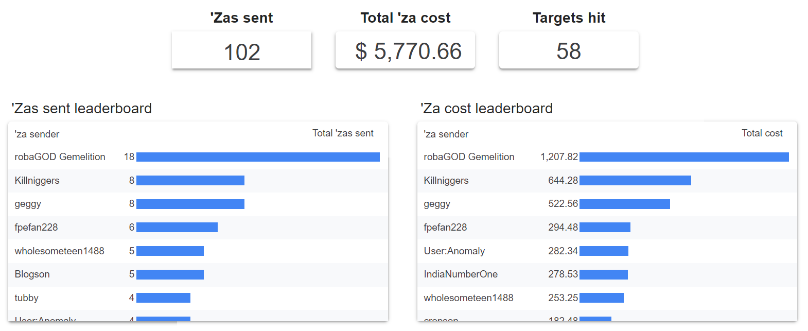Click the 'Zas sent leaderboard title
This screenshot has height=331, width=808.
[82, 109]
